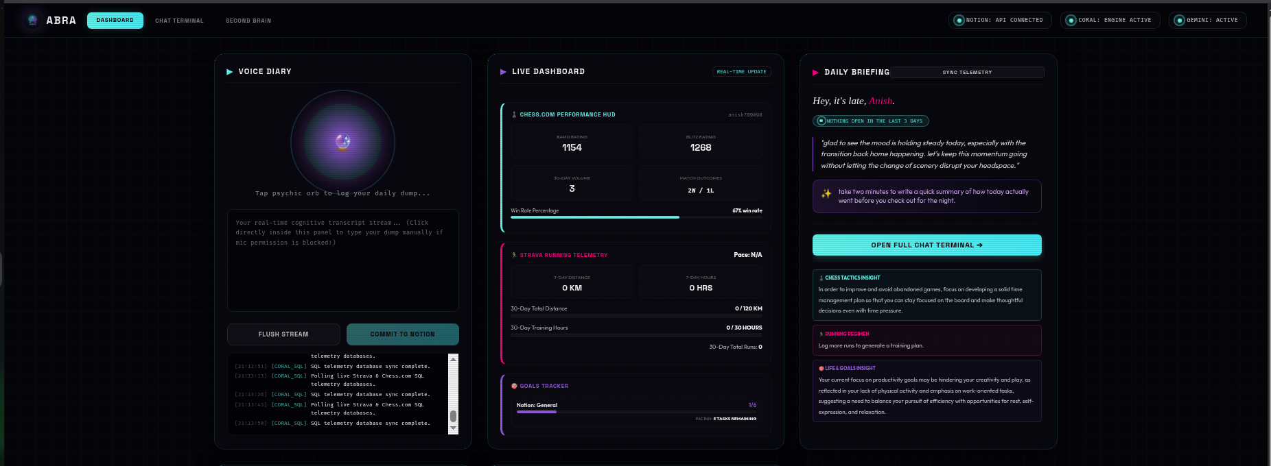Viewport: 1271px width, 466px height.
Task: Click the runner icon in Running Regimen
Action: (x=821, y=334)
